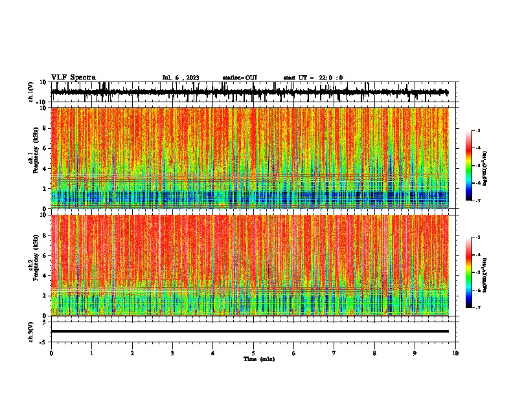Click the "Time (min)" axis label
Image resolution: width=513 pixels, height=396 pixels.
pyautogui.click(x=259, y=359)
